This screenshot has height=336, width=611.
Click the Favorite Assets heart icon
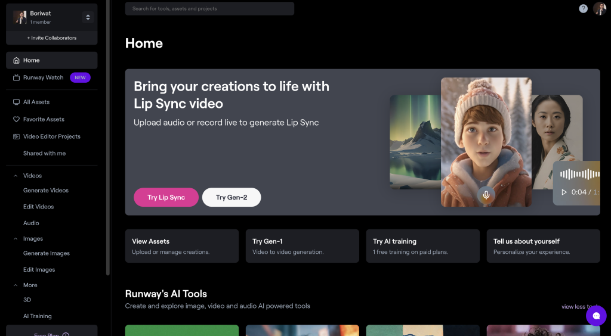point(17,119)
